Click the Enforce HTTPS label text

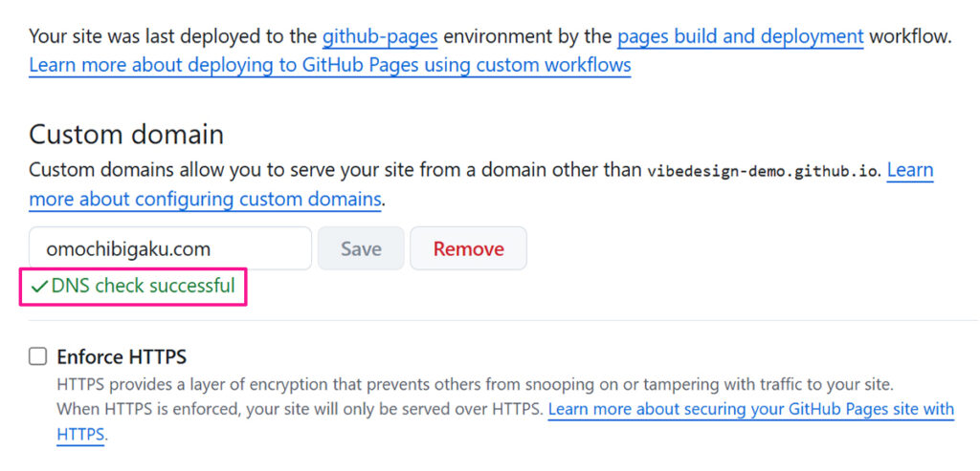click(122, 357)
